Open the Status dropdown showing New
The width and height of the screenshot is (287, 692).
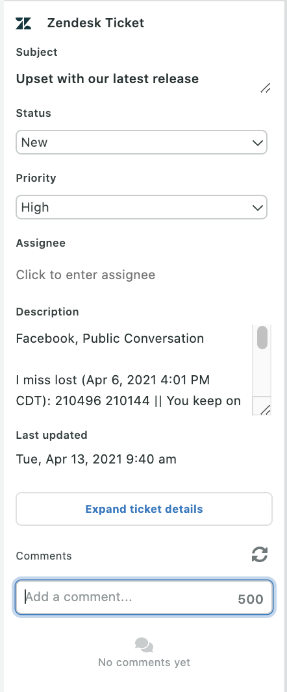click(x=142, y=142)
